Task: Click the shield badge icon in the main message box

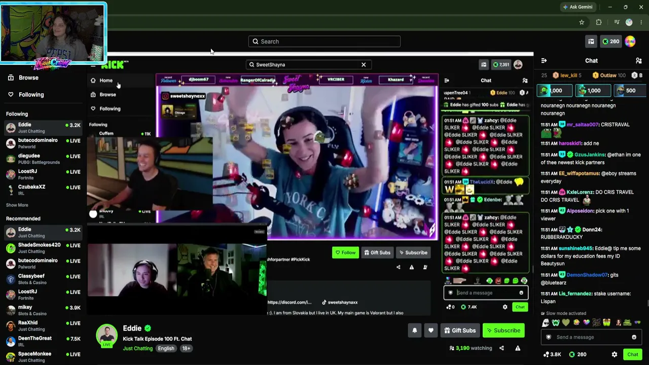Action: pos(549,337)
